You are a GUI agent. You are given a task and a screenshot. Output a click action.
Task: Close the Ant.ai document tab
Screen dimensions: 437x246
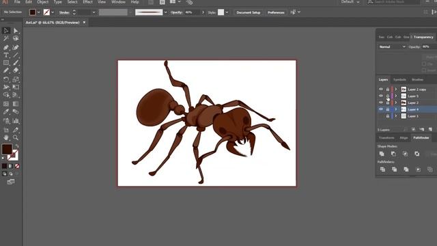(84, 23)
